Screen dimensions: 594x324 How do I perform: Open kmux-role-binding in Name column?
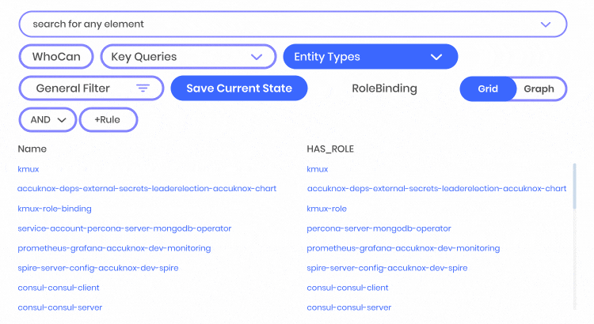(x=55, y=209)
